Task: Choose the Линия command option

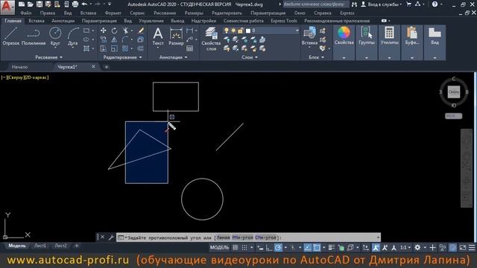Action: point(223,237)
